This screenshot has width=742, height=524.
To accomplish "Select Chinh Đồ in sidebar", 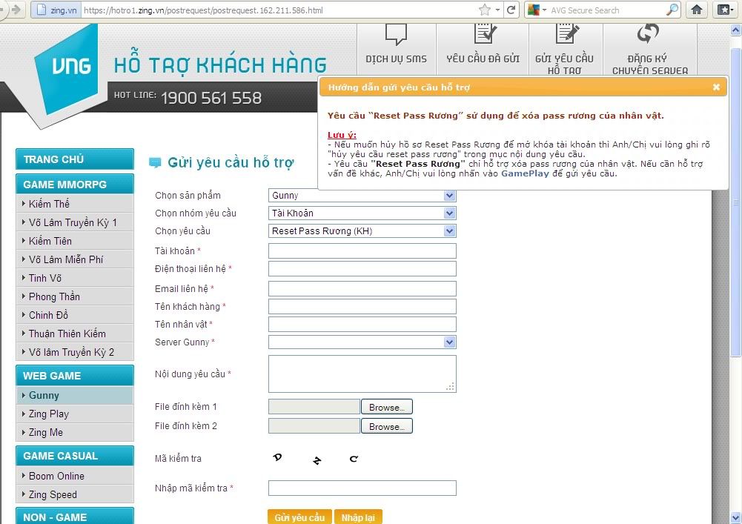I will pos(75,315).
